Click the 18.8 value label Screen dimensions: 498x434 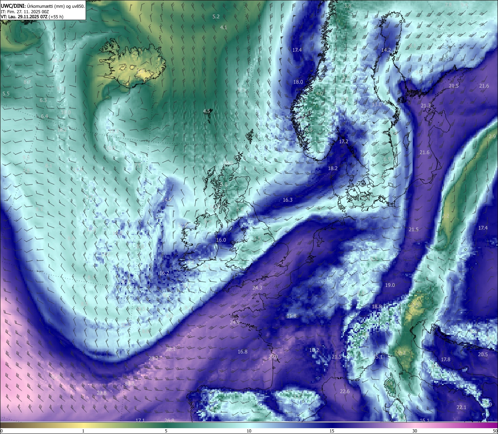pyautogui.click(x=377, y=306)
